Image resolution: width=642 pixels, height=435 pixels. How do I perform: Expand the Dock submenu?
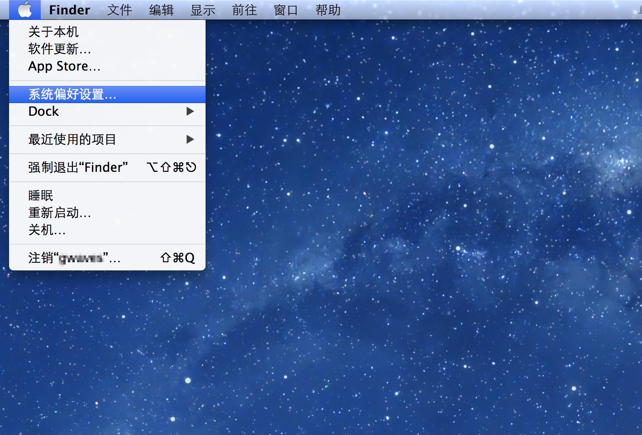[x=107, y=111]
